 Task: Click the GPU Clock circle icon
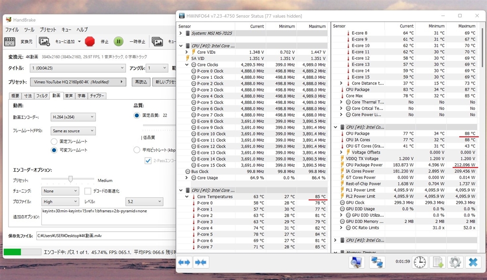pos(342,203)
